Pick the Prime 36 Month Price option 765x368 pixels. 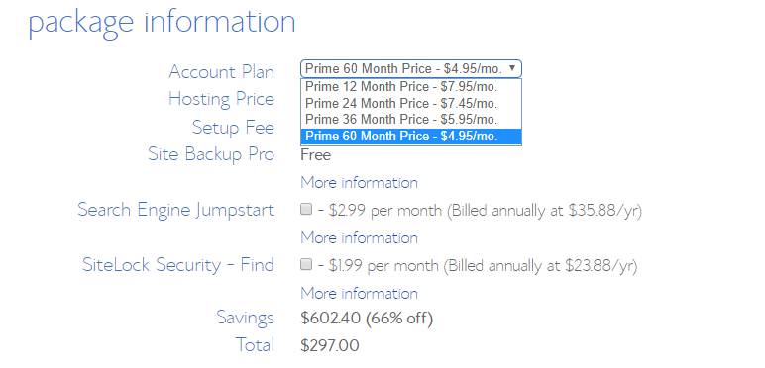(x=411, y=120)
